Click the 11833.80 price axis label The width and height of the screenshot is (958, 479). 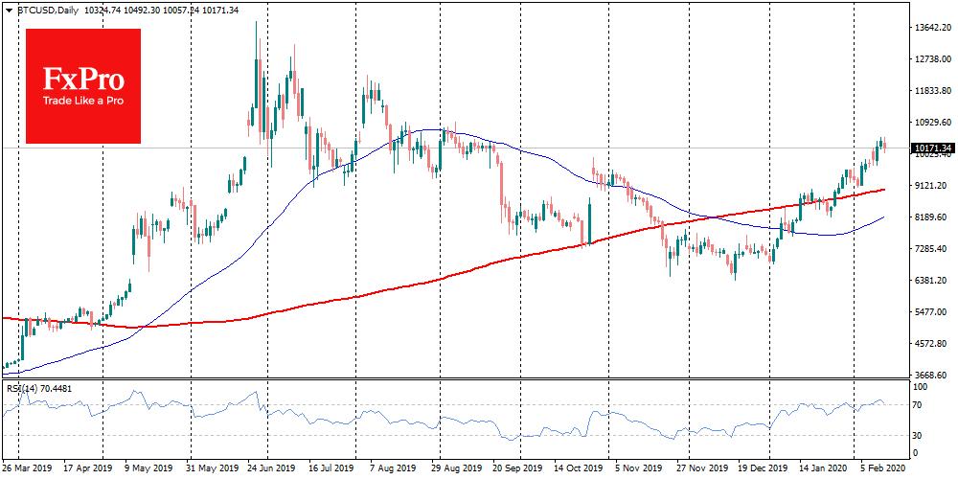pos(935,91)
